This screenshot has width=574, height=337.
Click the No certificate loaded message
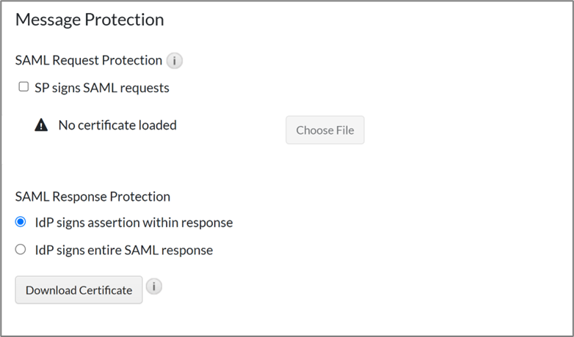point(117,125)
